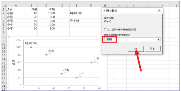This screenshot has height=91, width=181.
Task: Enable 从此图表中删除所有数据标签 checkbox
Action: 105,29
